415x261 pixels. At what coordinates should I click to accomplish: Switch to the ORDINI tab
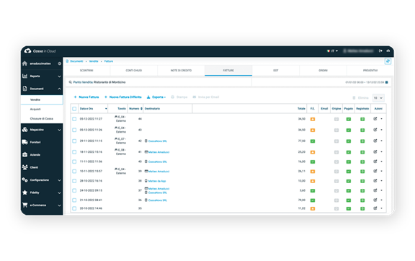tap(323, 71)
